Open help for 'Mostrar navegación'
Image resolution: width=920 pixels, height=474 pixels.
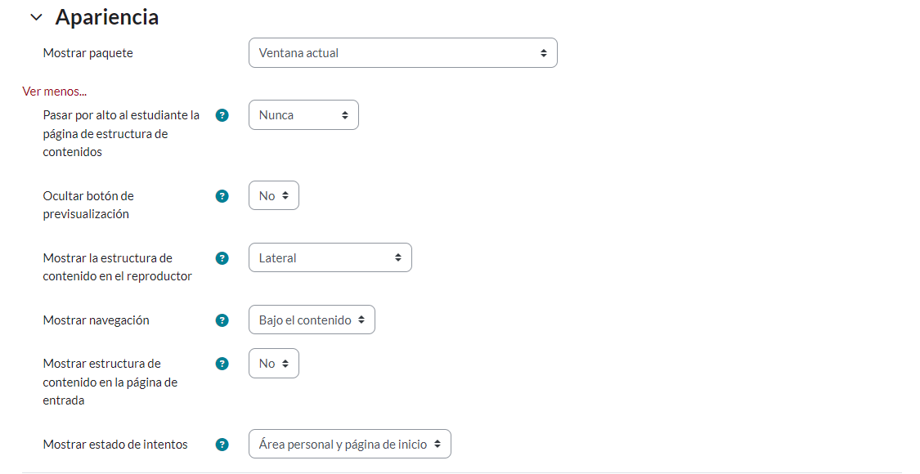tap(222, 320)
